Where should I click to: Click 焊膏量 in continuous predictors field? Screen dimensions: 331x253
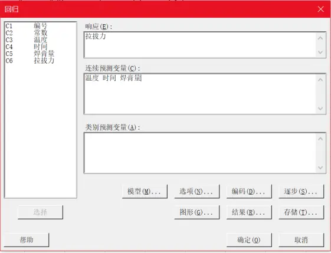[131, 78]
